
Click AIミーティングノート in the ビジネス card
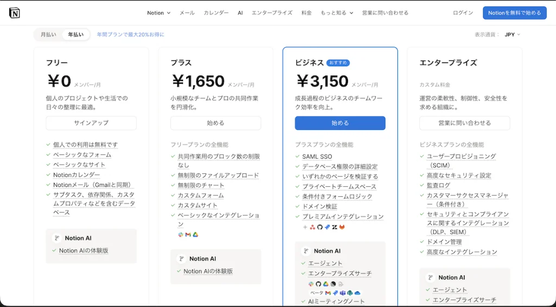click(x=337, y=302)
